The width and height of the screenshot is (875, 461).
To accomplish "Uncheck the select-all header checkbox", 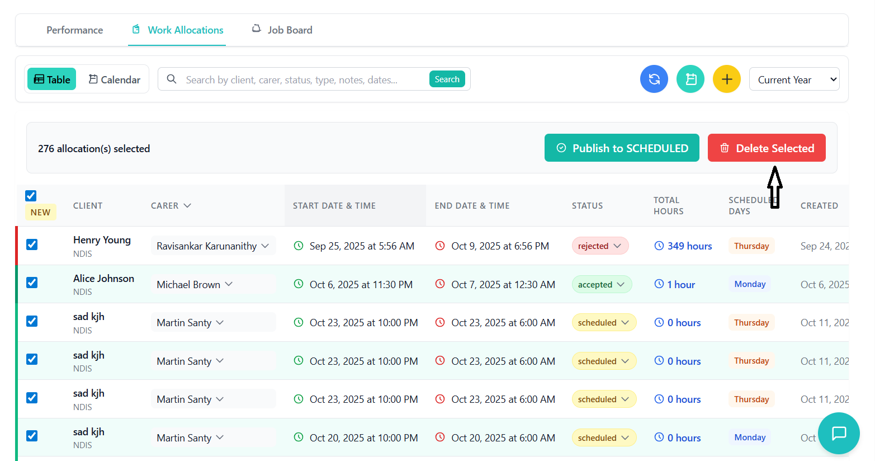I will point(31,196).
